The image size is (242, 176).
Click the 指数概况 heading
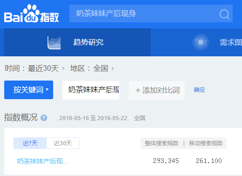click(21, 117)
